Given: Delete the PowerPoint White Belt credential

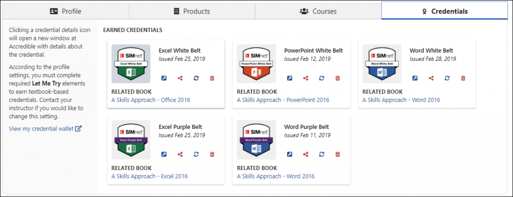Looking at the screenshot, I should (x=338, y=78).
